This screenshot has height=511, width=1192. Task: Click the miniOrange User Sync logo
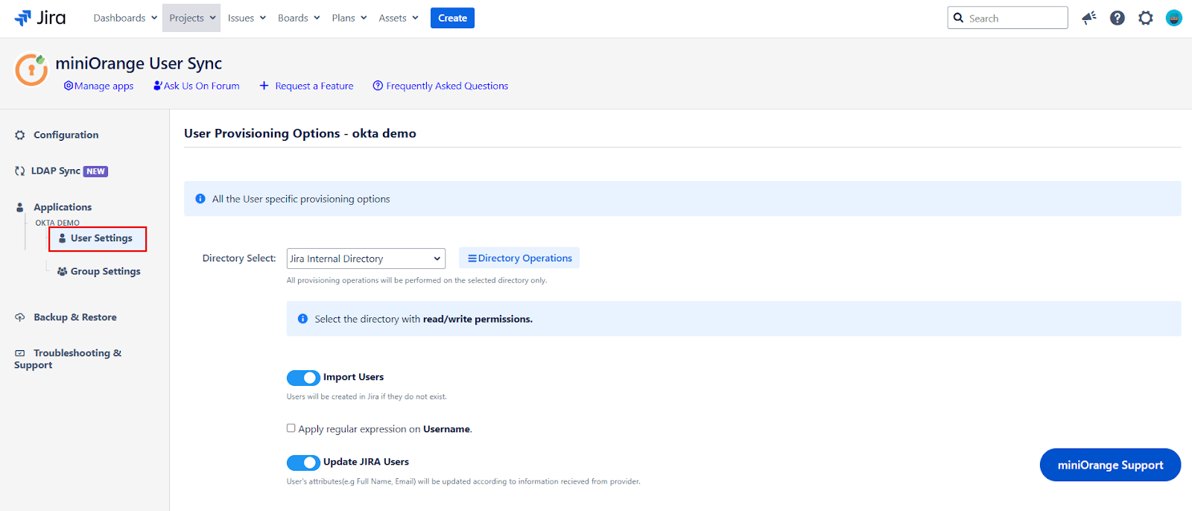coord(31,69)
